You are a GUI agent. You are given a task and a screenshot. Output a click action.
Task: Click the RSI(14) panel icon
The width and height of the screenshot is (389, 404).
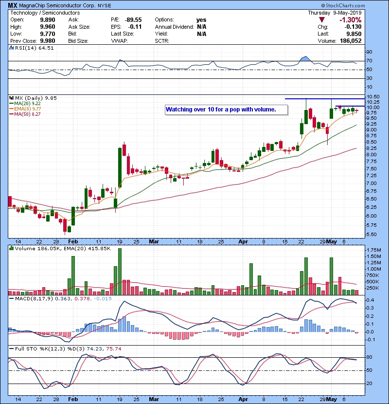click(12, 48)
